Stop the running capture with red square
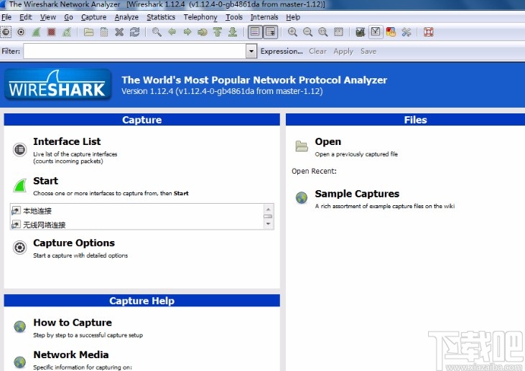This screenshot has height=371, width=525. [51, 32]
